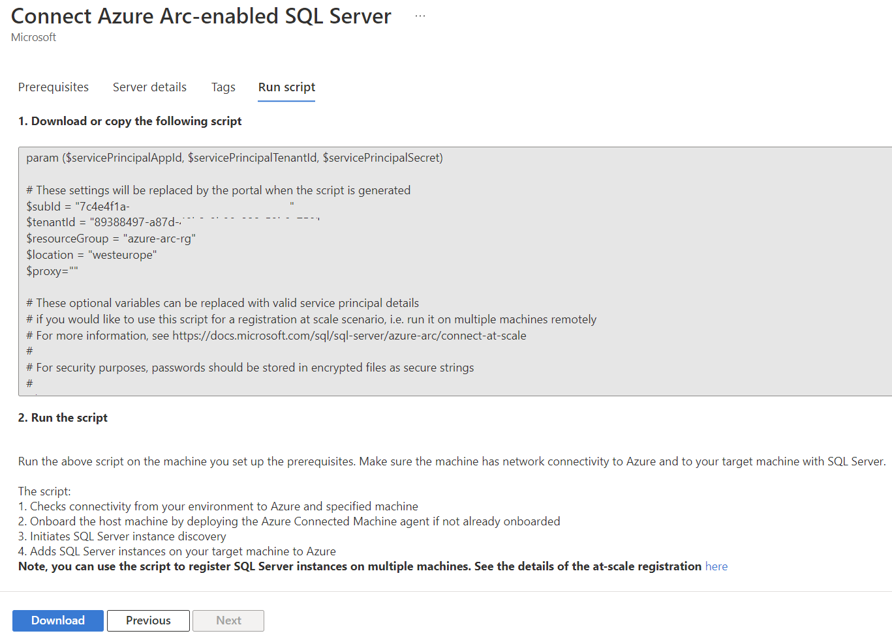Open the Server details tab
Image resolution: width=892 pixels, height=642 pixels.
[149, 87]
